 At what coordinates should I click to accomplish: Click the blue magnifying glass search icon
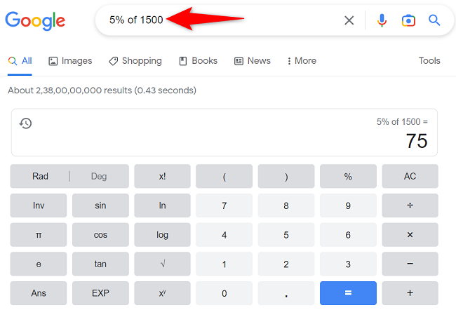pyautogui.click(x=434, y=20)
